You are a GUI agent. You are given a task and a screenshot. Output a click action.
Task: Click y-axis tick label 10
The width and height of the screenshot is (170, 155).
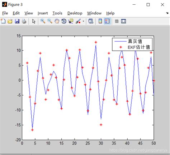pyautogui.click(x=19, y=50)
